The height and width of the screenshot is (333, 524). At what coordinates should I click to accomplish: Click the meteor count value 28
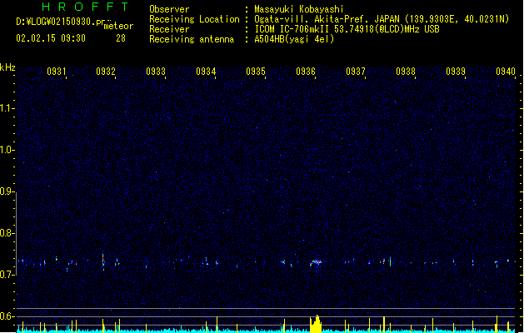(121, 38)
